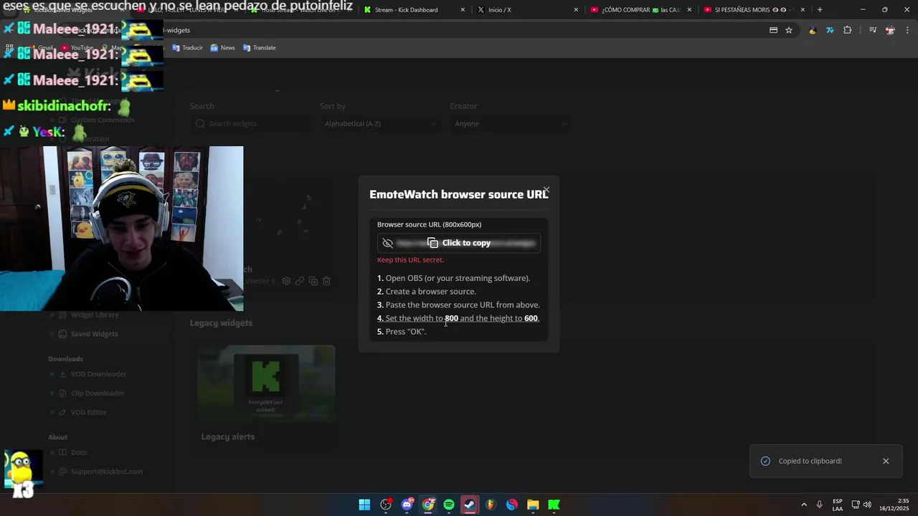Dismiss the 'Copied to clipboard!' notification
The height and width of the screenshot is (516, 918).
(886, 461)
